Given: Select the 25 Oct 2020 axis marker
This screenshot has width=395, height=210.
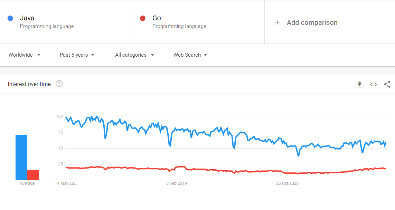Looking at the screenshot, I should click(287, 183).
